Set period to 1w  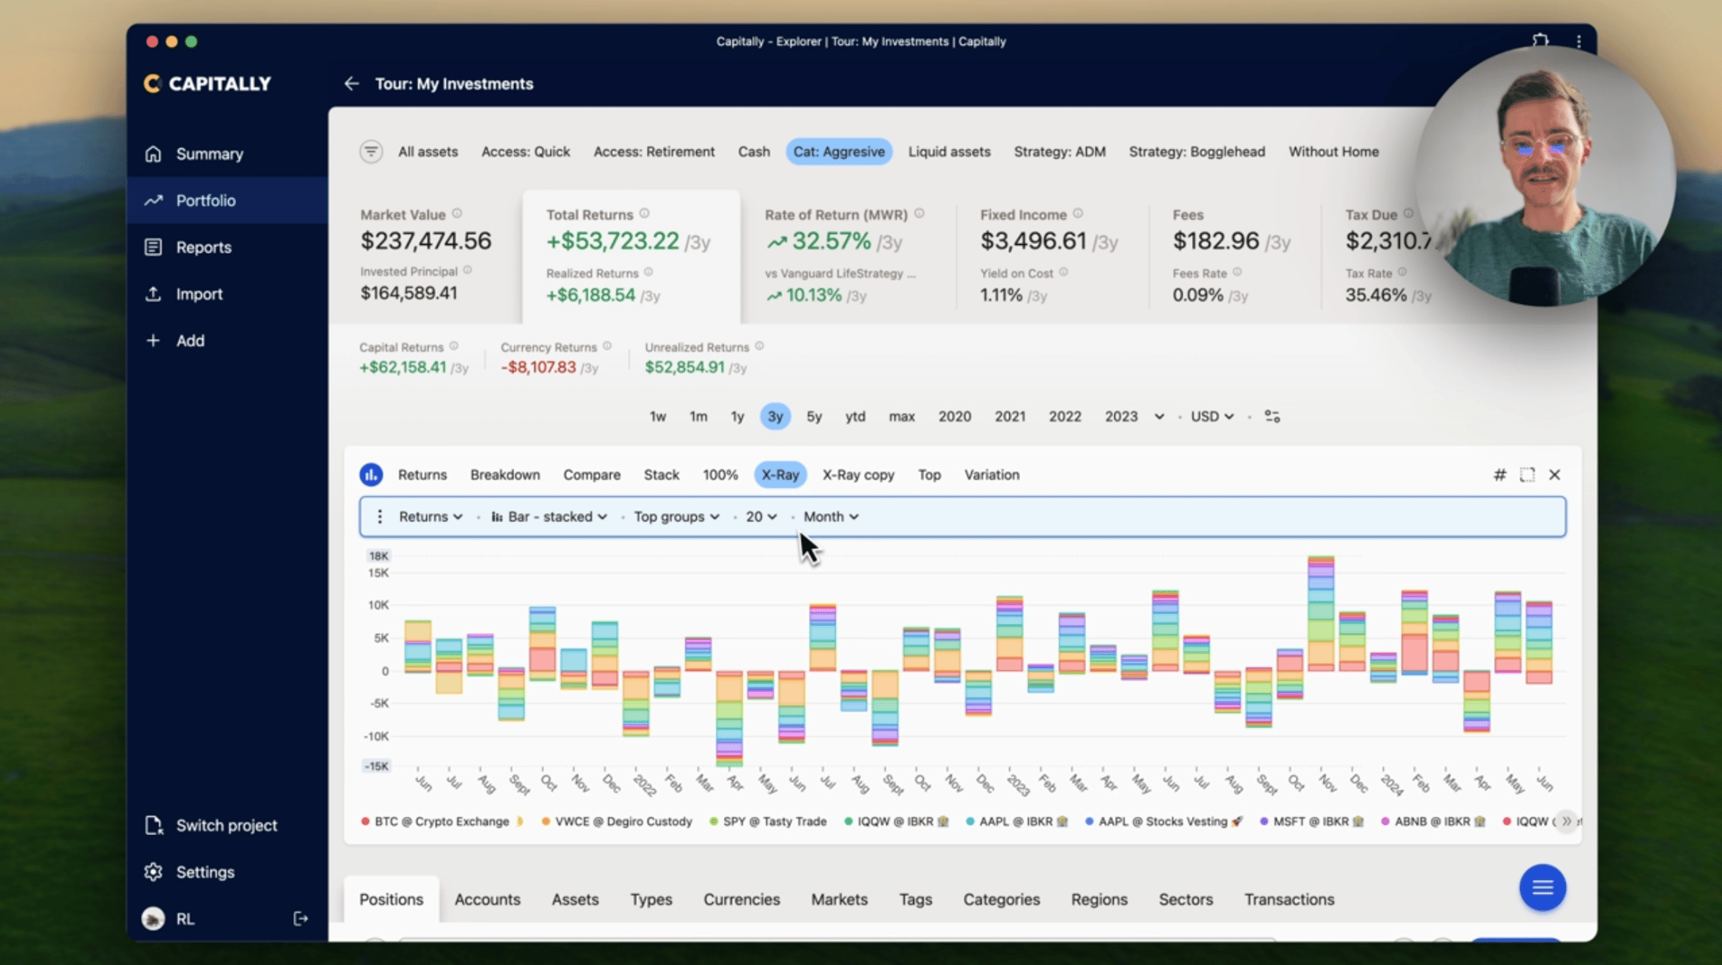click(657, 417)
